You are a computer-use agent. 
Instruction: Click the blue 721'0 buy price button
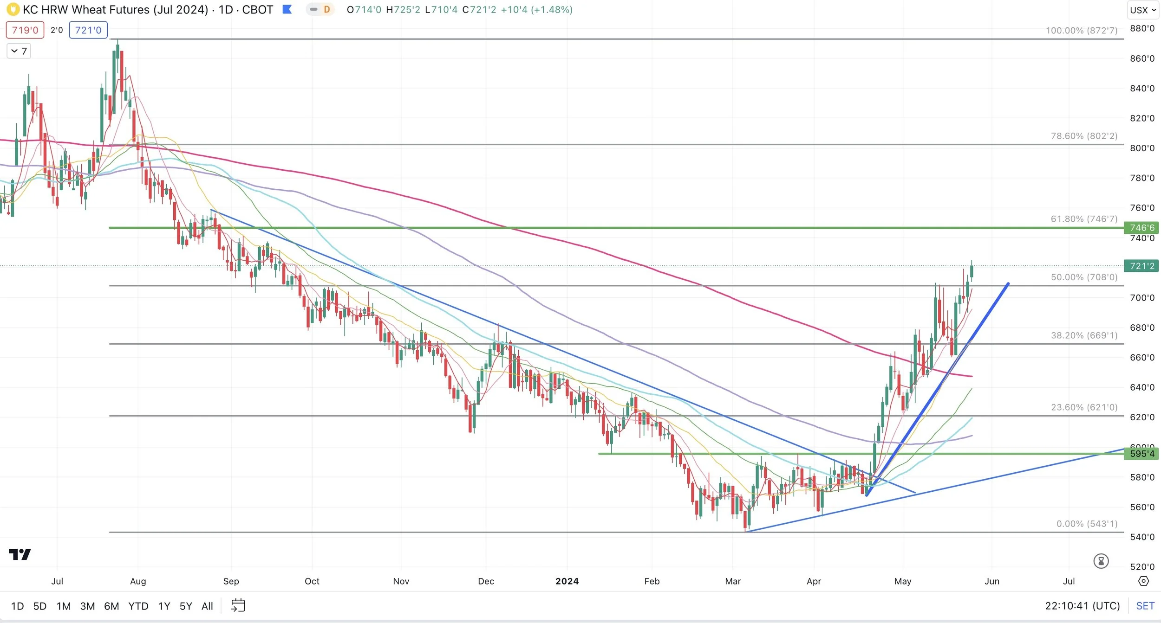point(88,30)
